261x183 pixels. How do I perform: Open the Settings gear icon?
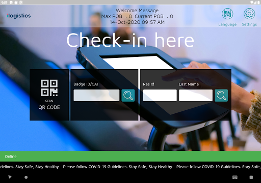pyautogui.click(x=249, y=14)
